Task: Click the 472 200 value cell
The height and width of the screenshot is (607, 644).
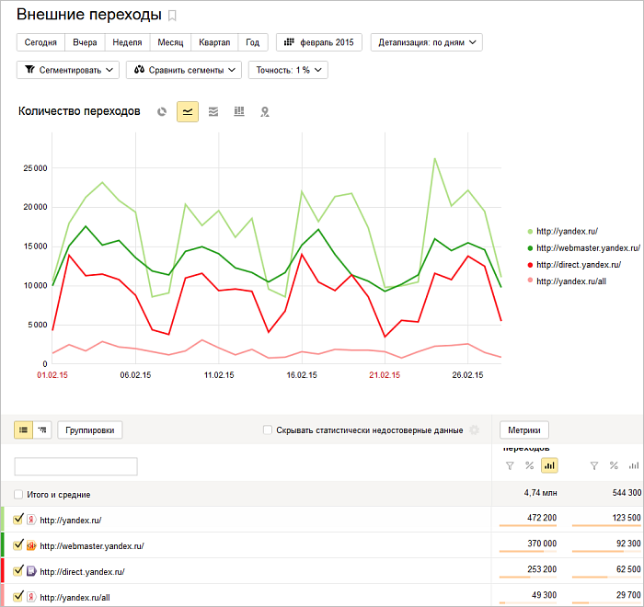Action: 542,518
